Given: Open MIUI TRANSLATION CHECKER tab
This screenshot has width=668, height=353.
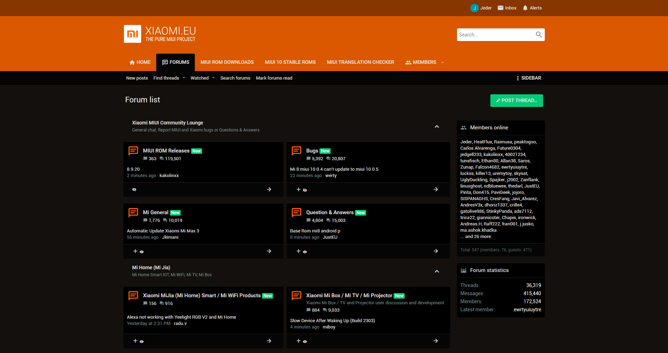Looking at the screenshot, I should 361,62.
